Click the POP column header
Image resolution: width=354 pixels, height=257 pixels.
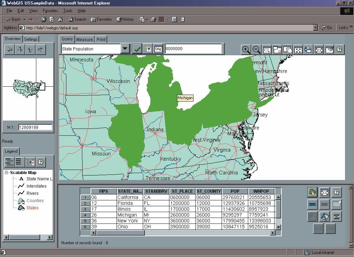click(235, 191)
